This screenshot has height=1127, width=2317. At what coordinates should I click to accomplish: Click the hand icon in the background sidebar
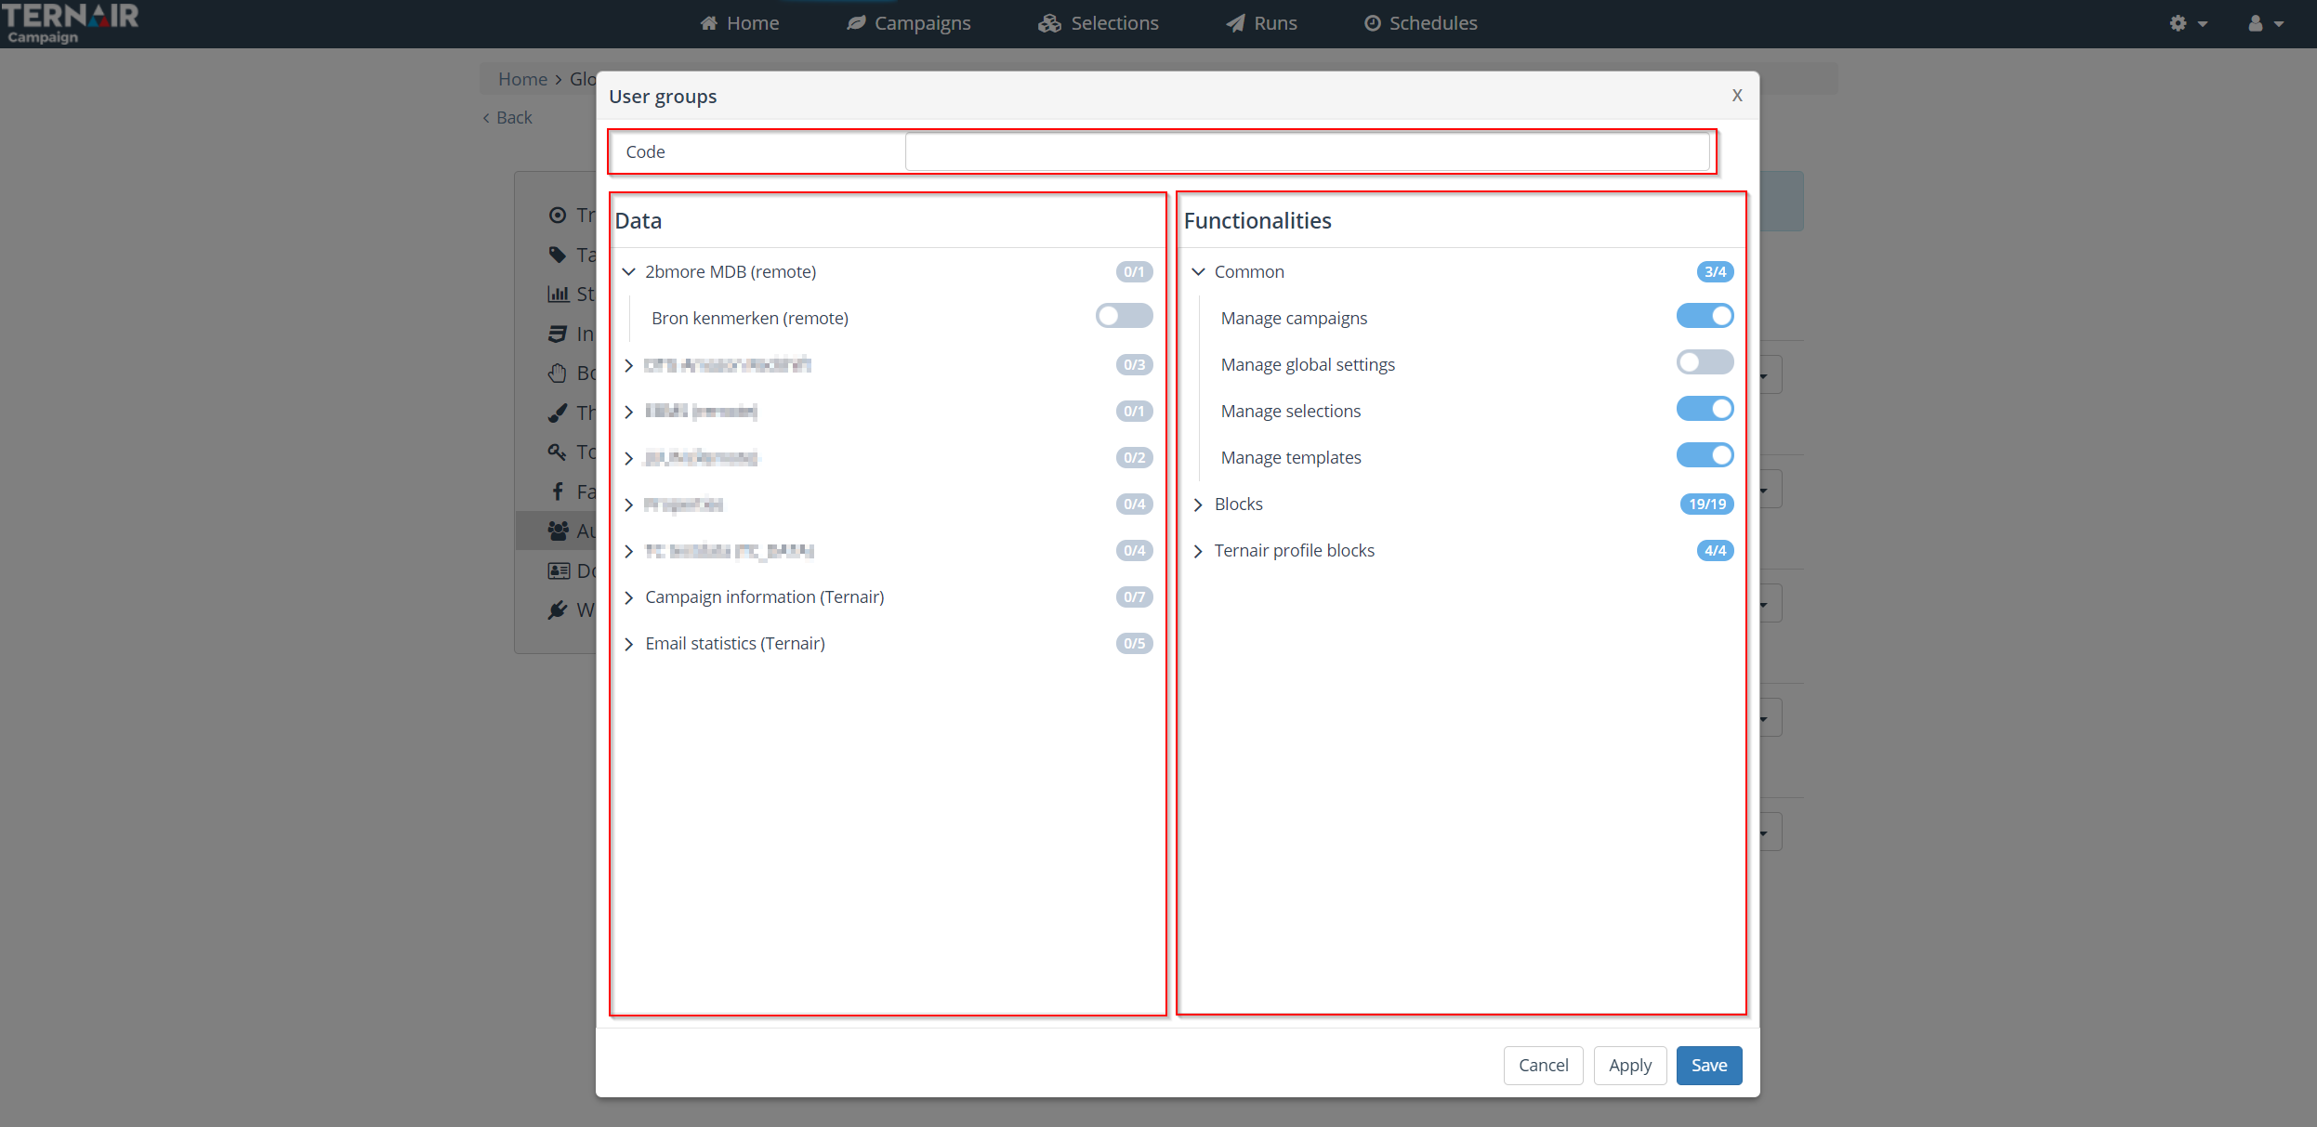point(558,373)
